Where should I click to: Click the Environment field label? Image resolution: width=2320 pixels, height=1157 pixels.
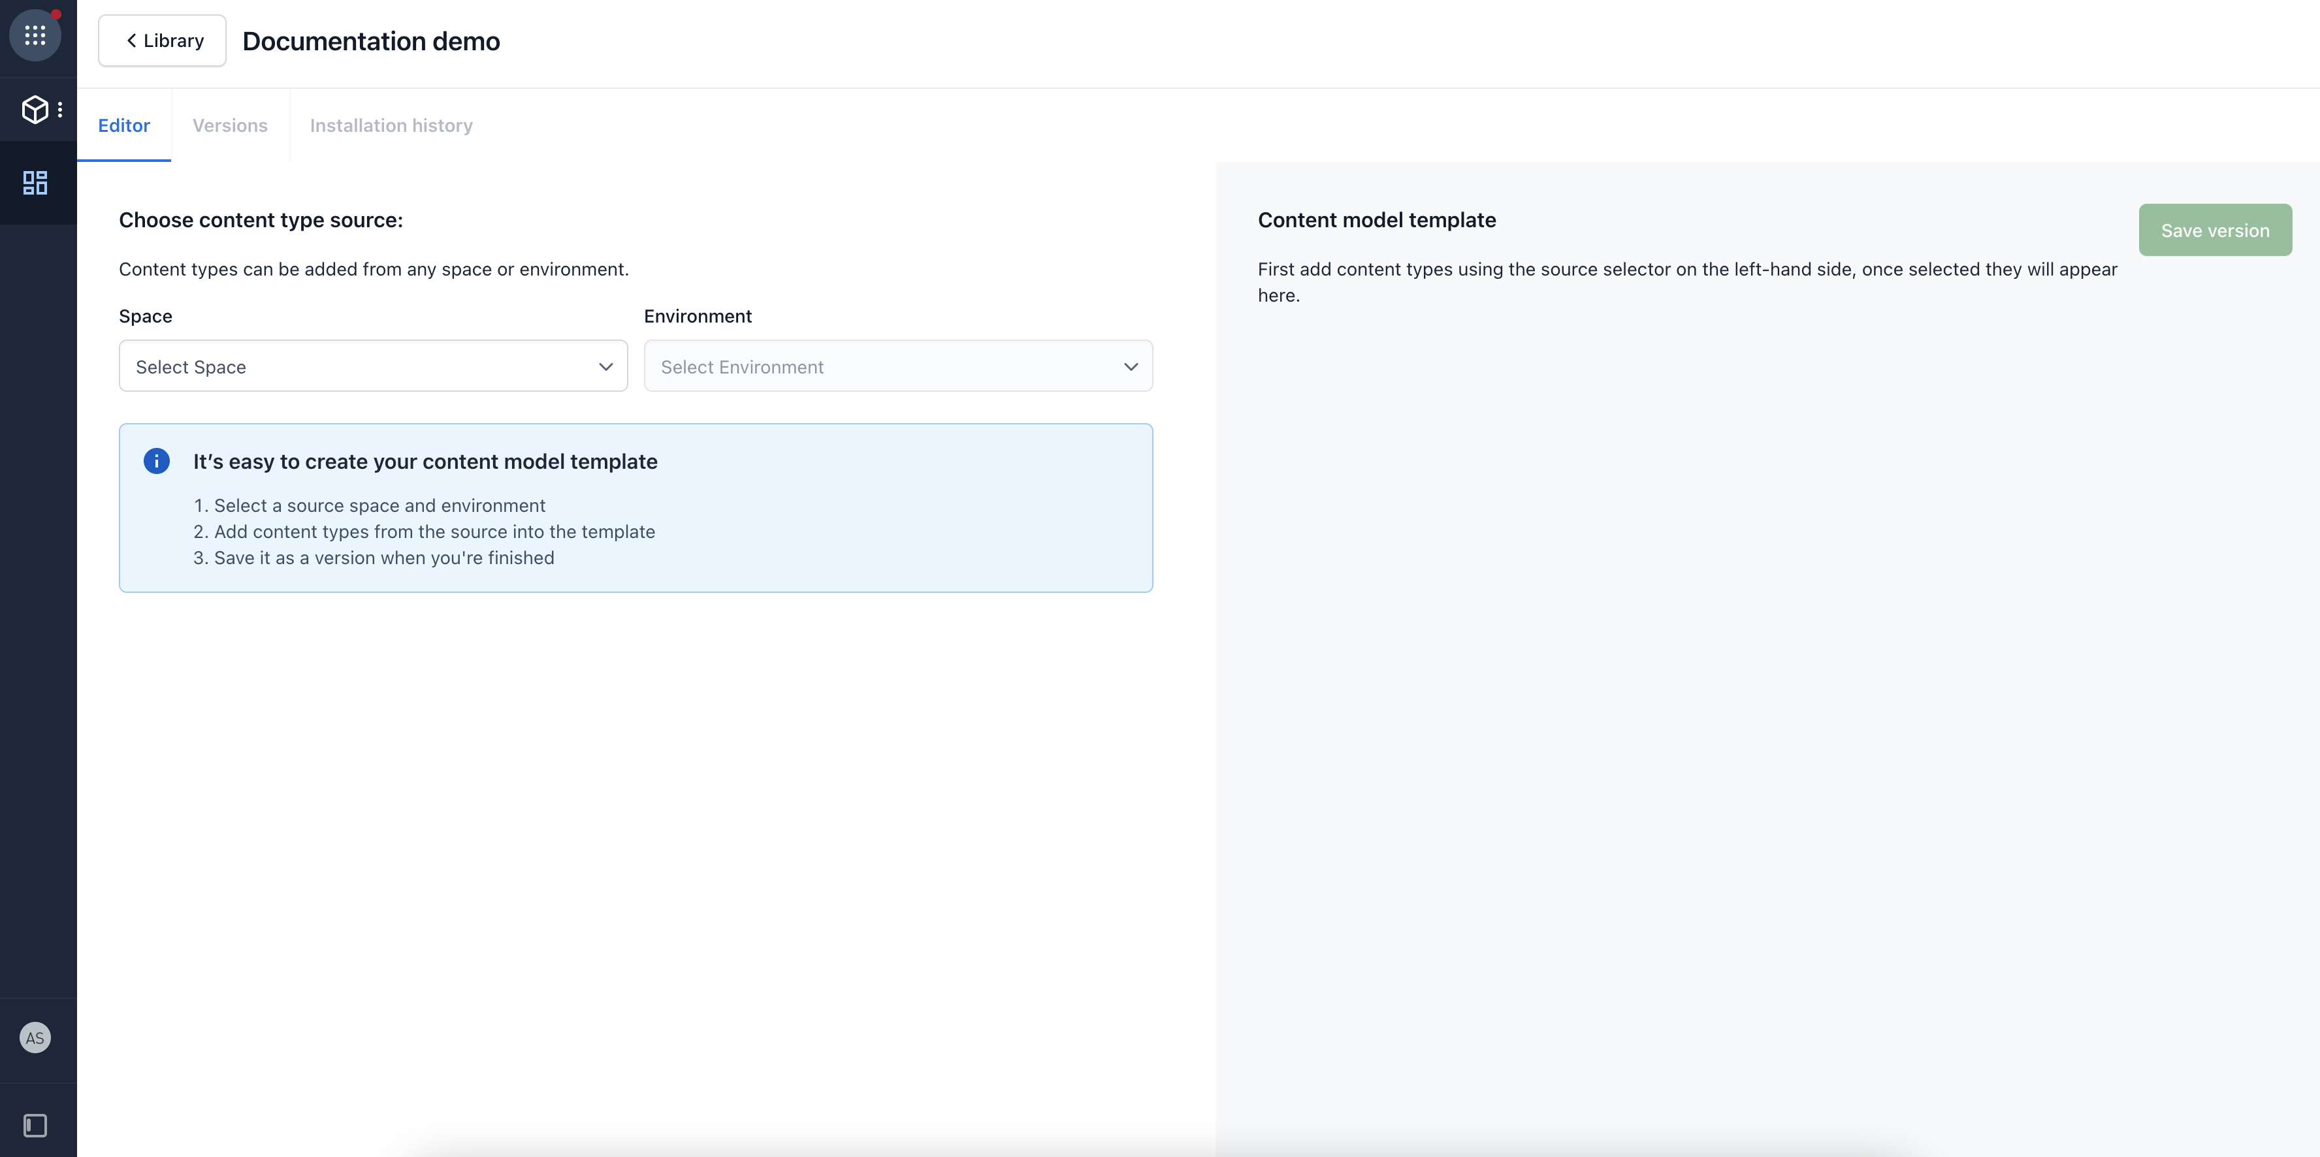698,316
